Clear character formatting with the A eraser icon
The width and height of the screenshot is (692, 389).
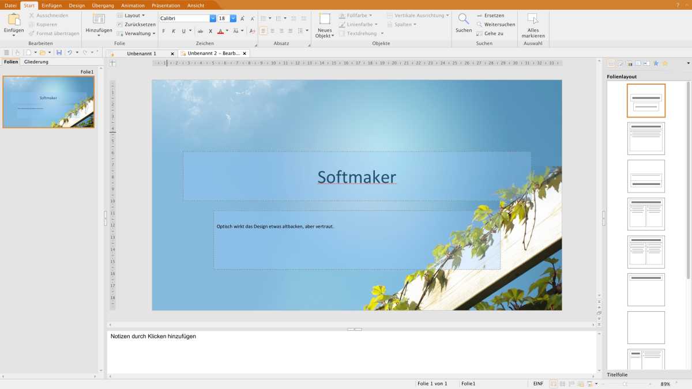click(252, 31)
